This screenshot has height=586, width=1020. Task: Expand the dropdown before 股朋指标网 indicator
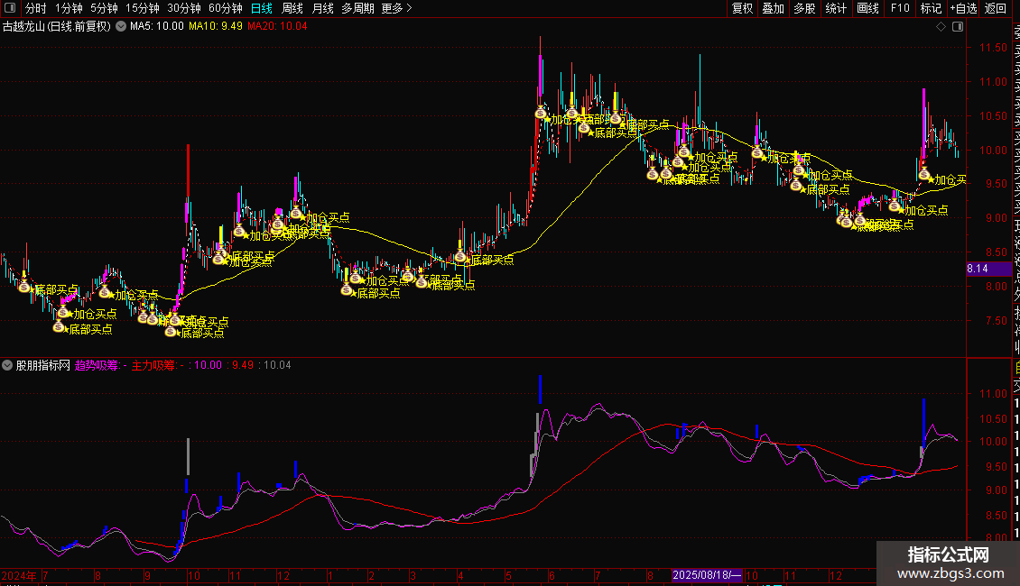coord(7,365)
